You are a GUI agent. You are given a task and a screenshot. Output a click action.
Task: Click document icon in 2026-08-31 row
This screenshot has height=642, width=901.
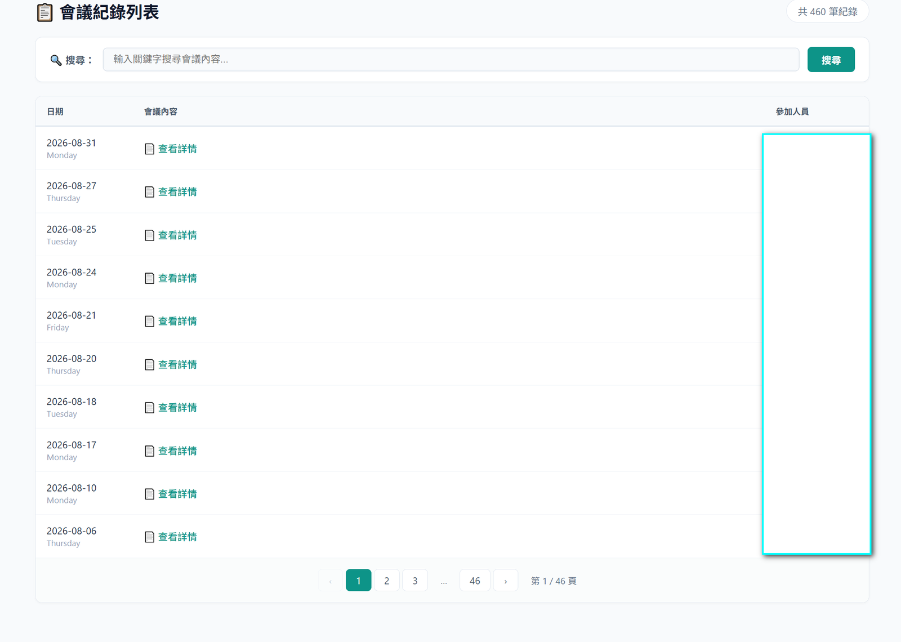pos(149,149)
